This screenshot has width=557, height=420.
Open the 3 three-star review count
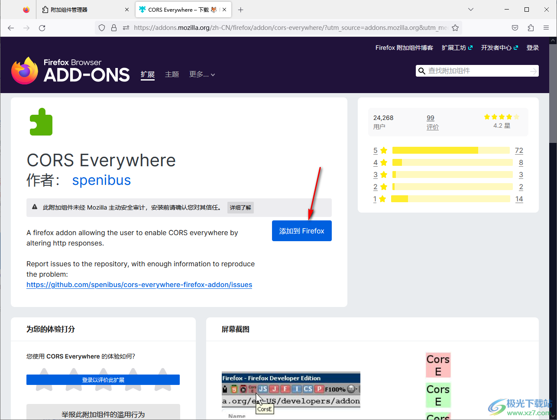click(521, 175)
